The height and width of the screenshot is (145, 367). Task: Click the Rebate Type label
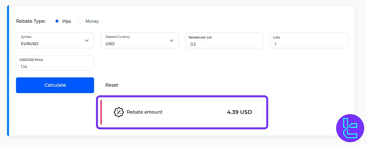click(31, 21)
